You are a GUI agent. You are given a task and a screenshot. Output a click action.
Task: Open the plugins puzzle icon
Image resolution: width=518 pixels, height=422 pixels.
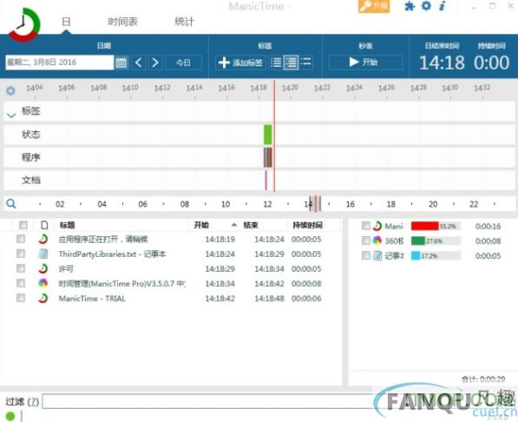point(410,6)
